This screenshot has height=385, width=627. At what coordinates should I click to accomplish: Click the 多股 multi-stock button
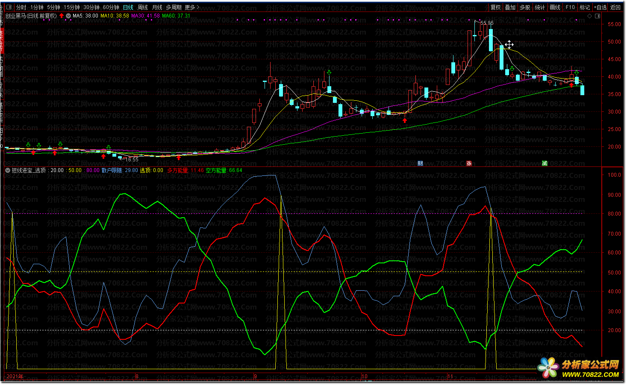pyautogui.click(x=525, y=7)
